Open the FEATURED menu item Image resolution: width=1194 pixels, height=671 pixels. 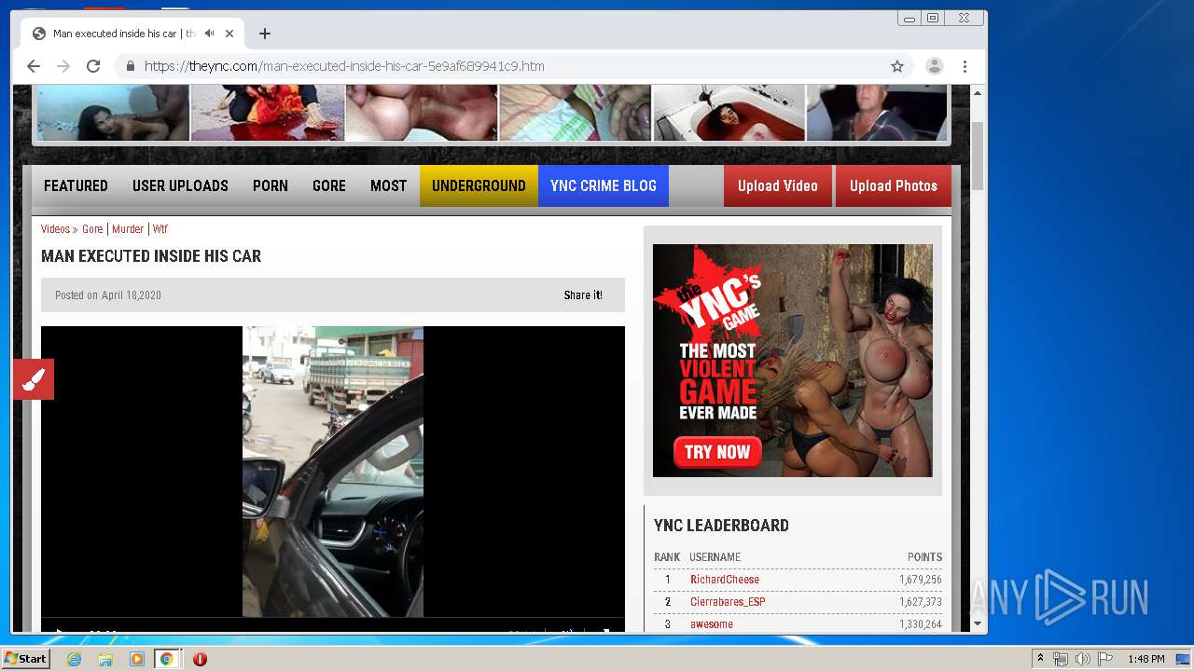76,185
